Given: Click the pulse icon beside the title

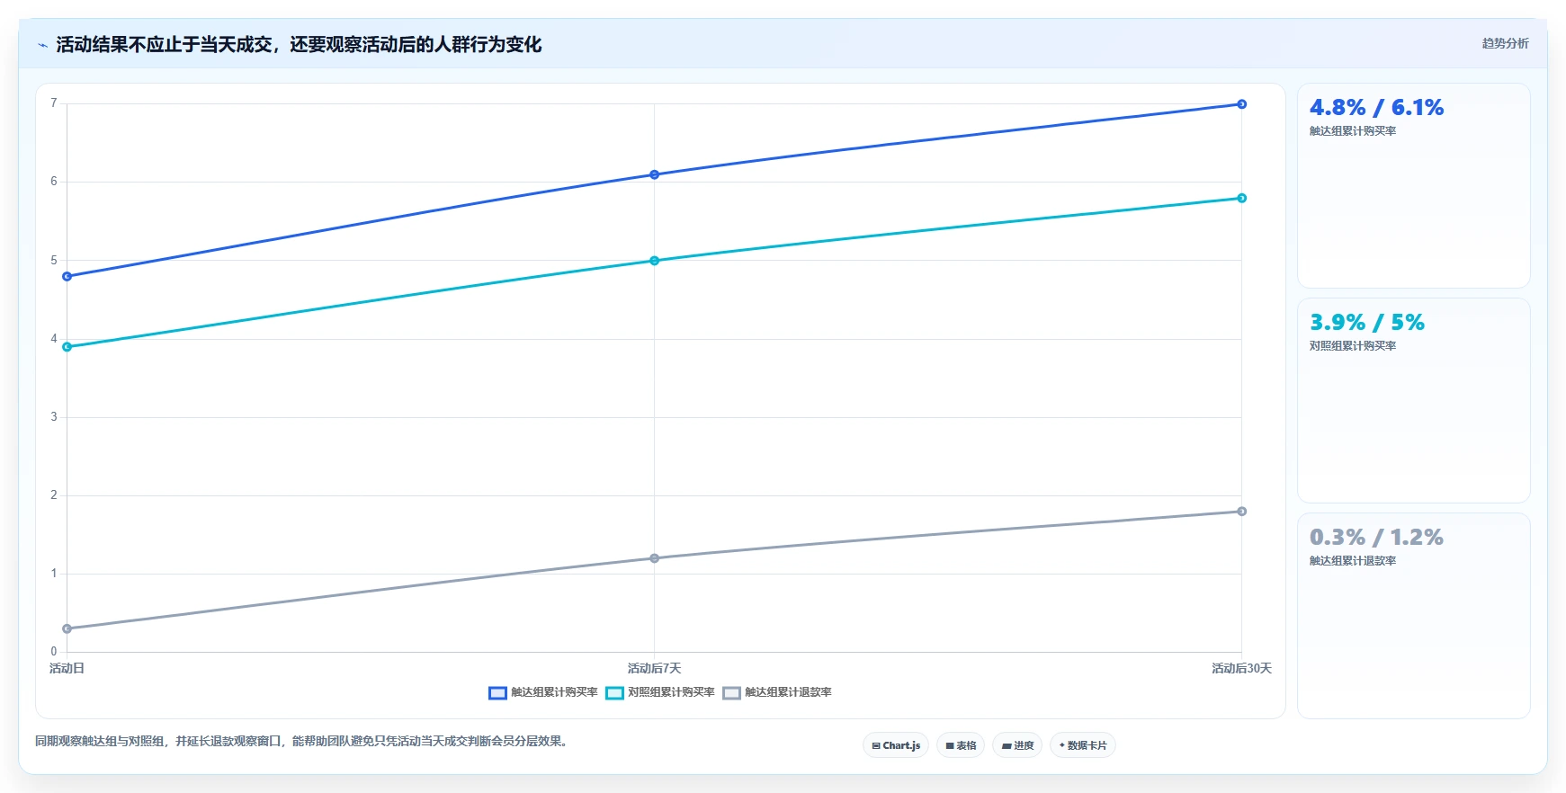Looking at the screenshot, I should (42, 45).
